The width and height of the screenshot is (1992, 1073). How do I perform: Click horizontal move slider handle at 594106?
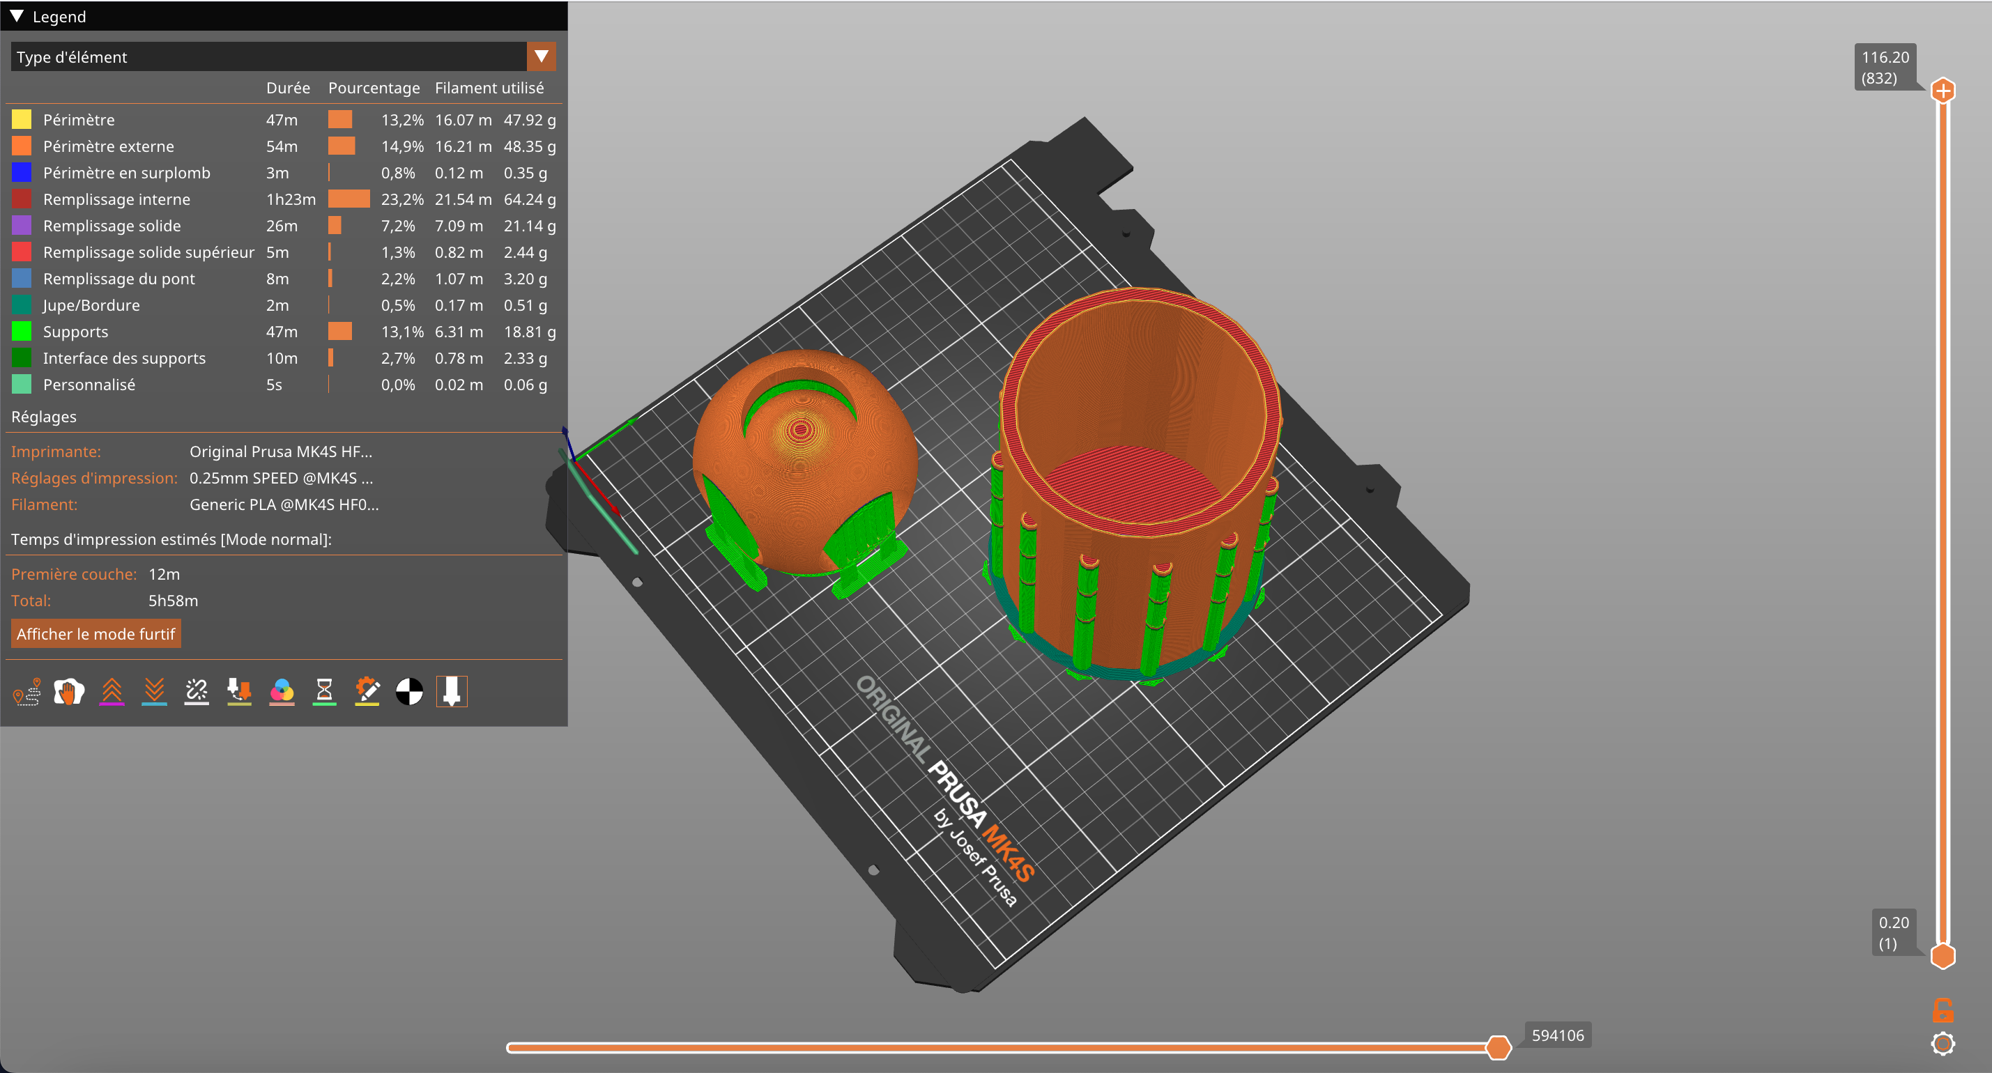(x=1498, y=1047)
